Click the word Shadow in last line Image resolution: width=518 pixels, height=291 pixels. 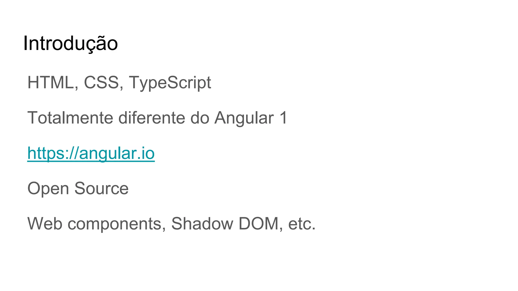[202, 224]
